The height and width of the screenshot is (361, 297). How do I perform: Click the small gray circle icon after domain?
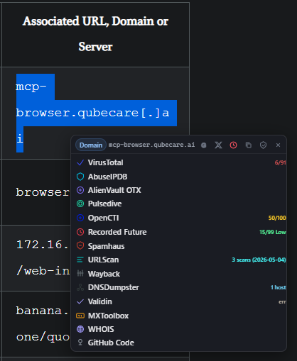click(204, 145)
